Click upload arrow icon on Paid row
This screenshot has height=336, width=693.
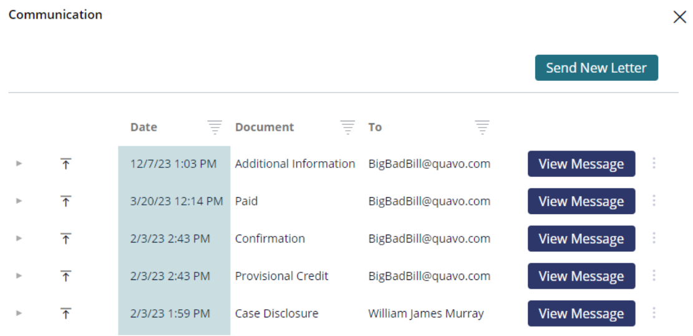[x=66, y=202]
